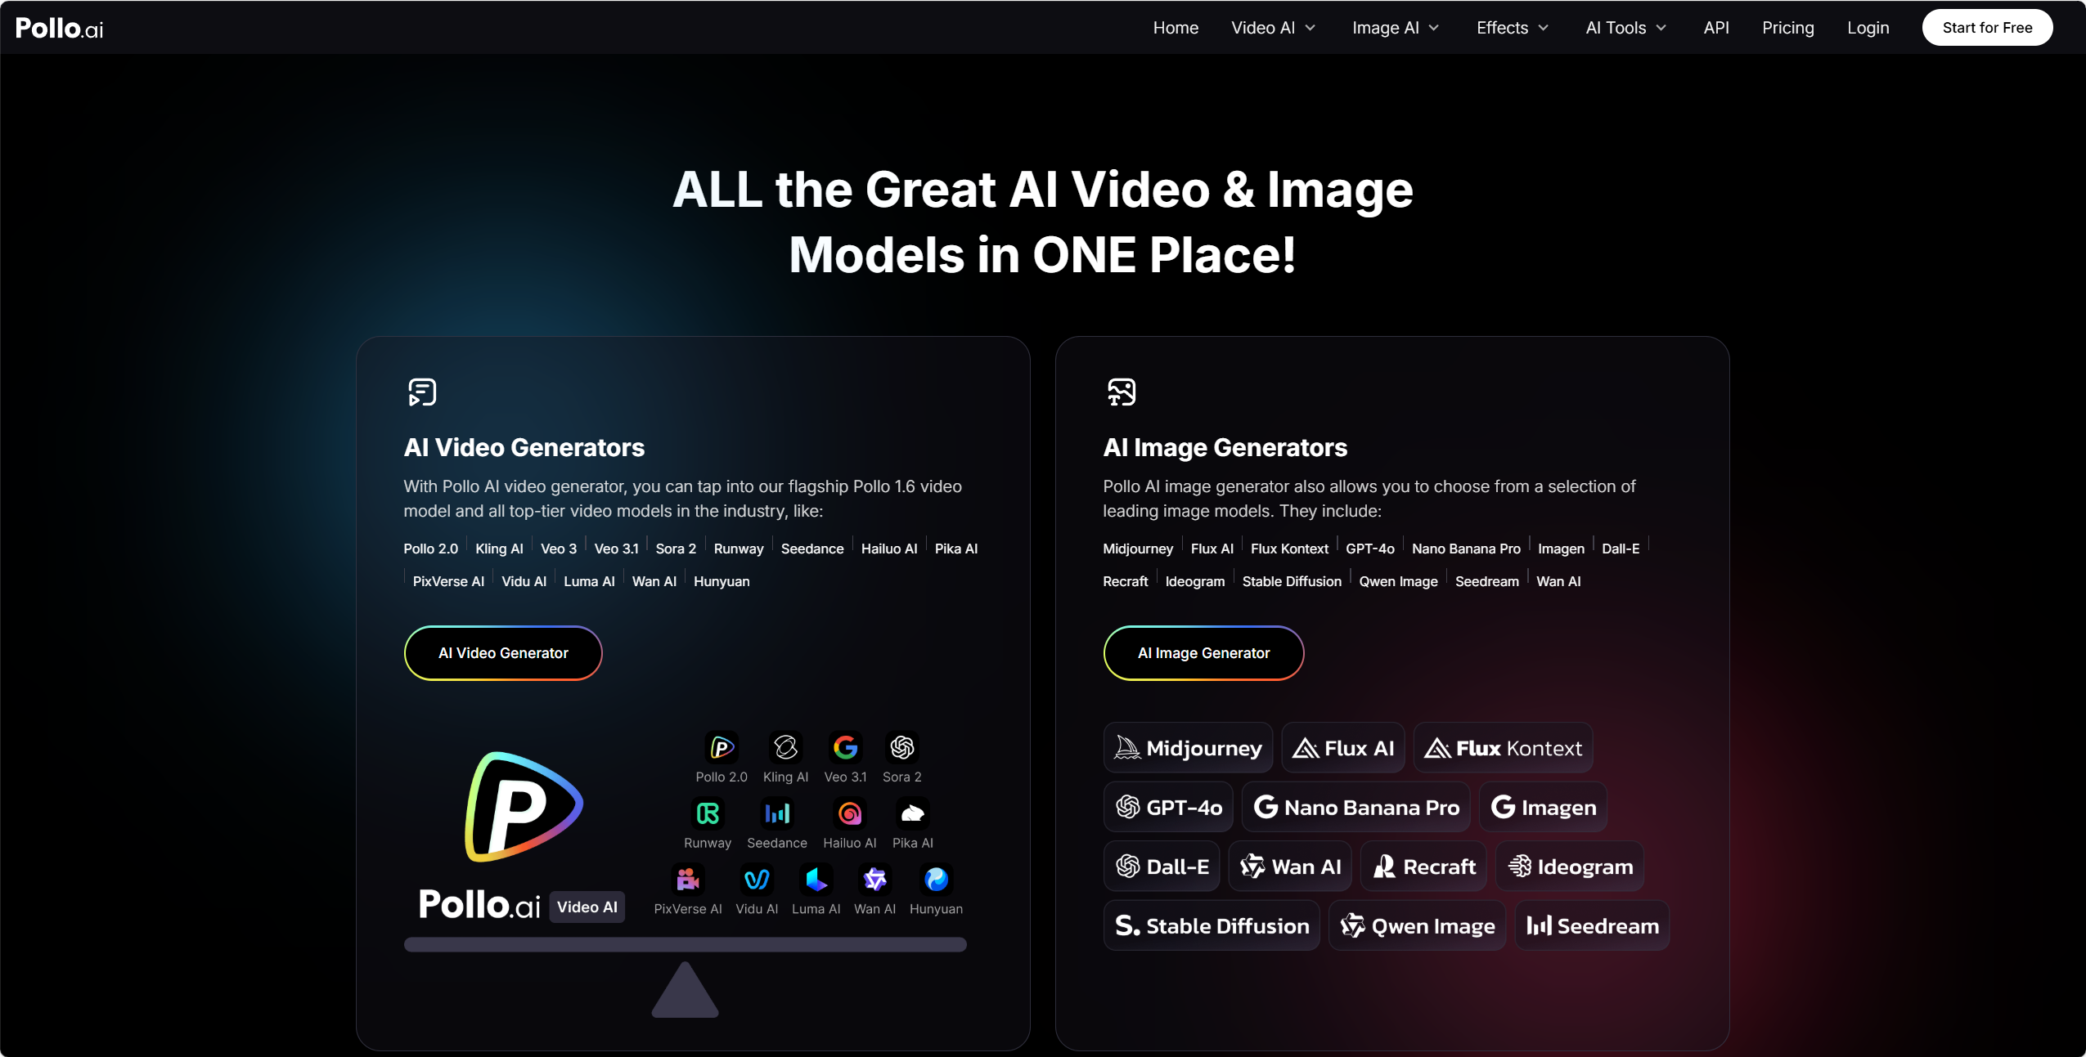Click the PixVerse AI icon
2086x1057 pixels.
click(688, 880)
